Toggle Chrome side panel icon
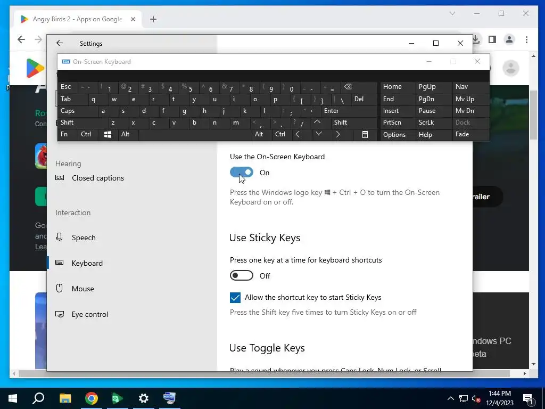This screenshot has height=409, width=545. 492,39
